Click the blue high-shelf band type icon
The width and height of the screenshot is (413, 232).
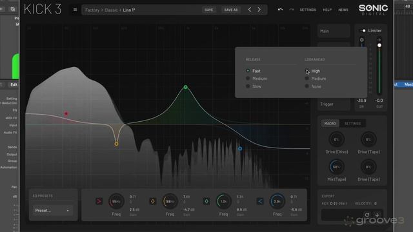(x=260, y=202)
